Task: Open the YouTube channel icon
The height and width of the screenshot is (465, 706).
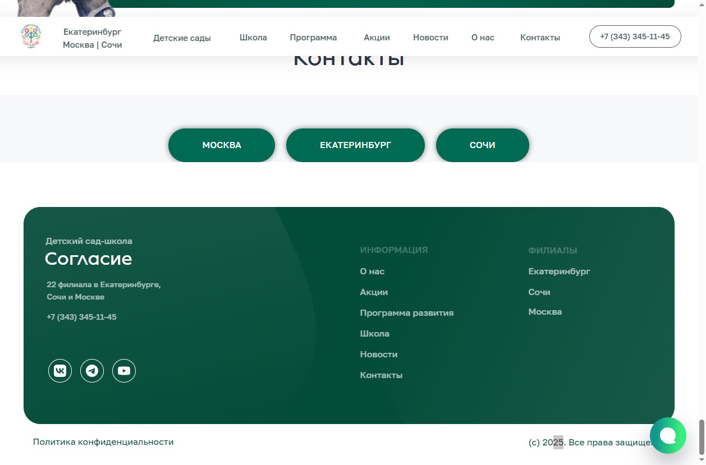Action: click(124, 371)
